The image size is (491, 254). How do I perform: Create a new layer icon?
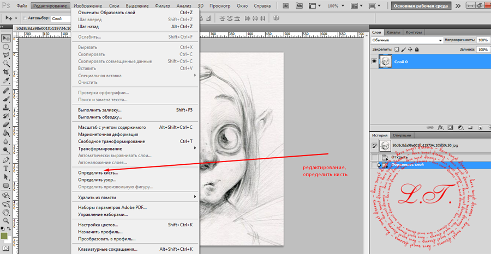(480, 127)
